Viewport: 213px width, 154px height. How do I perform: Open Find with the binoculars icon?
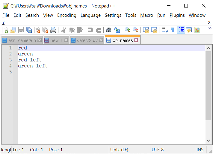pyautogui.click(x=109, y=30)
